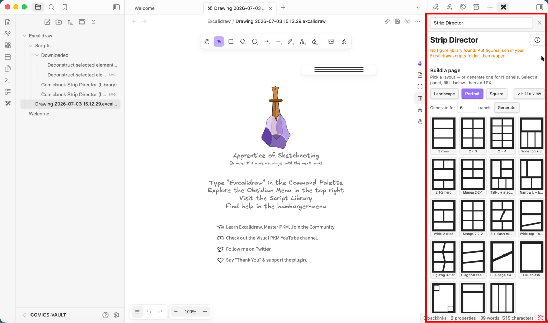Open Comicbook Strip Director (Library) file
This screenshot has height=323, width=548.
point(79,85)
